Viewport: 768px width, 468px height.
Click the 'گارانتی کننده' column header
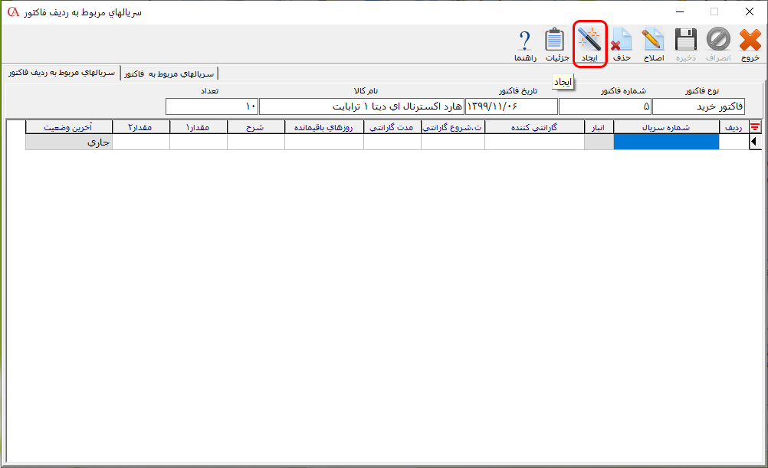click(534, 127)
